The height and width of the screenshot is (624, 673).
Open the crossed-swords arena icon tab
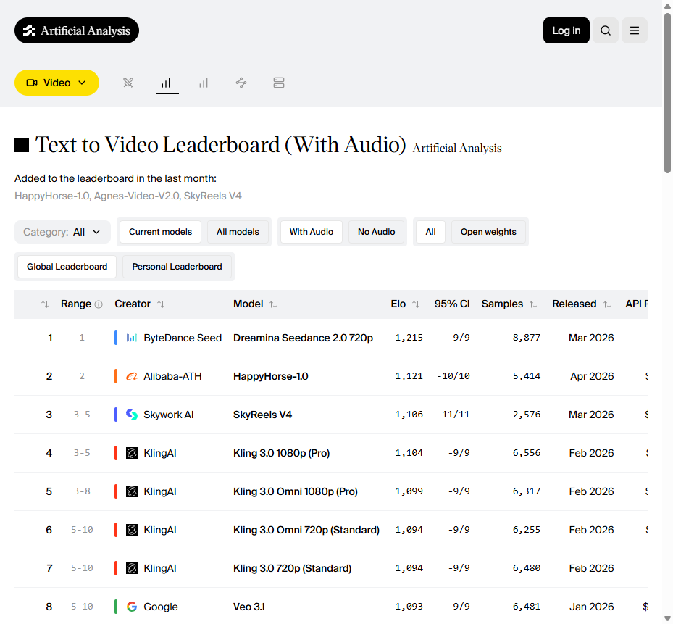[128, 83]
